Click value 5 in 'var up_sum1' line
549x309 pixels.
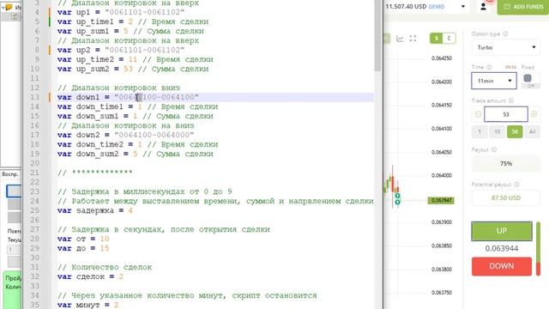coord(126,31)
